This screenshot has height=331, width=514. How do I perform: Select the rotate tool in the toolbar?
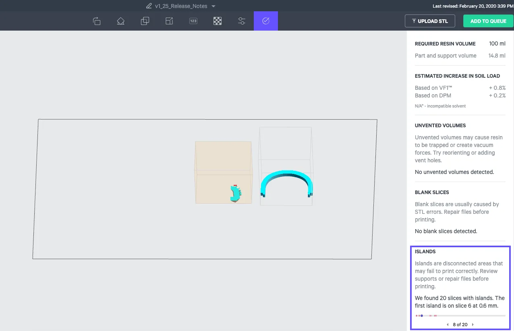point(97,21)
